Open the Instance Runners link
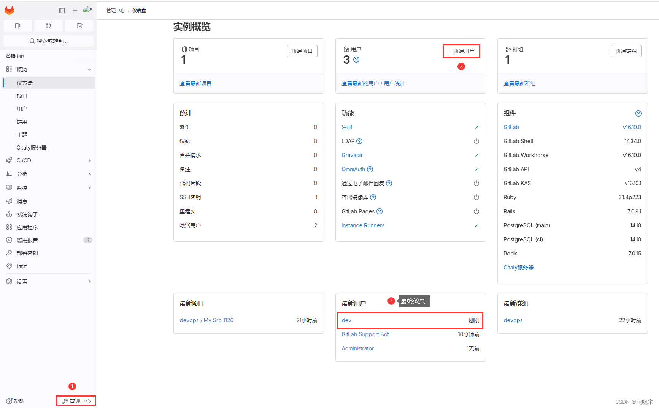Viewport: 659px width, 408px height. pos(363,225)
